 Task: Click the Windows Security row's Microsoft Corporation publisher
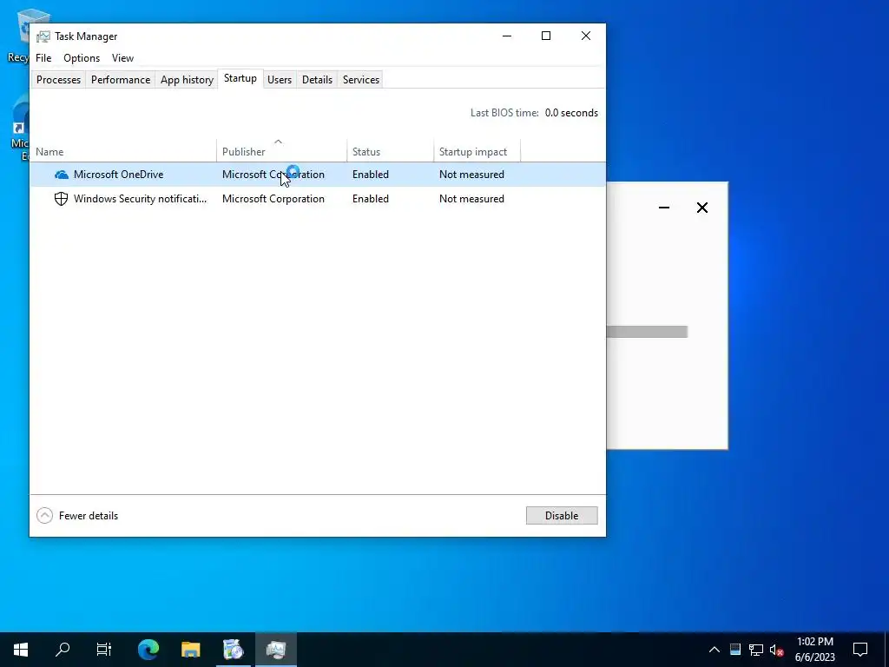click(x=273, y=199)
